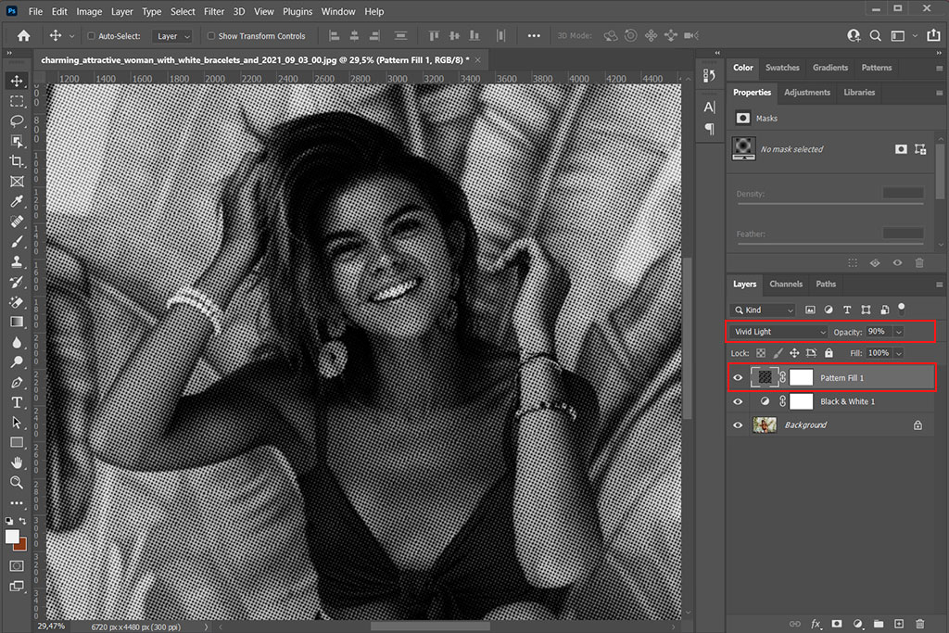Switch to the Paths tab
The height and width of the screenshot is (633, 949).
tap(826, 284)
